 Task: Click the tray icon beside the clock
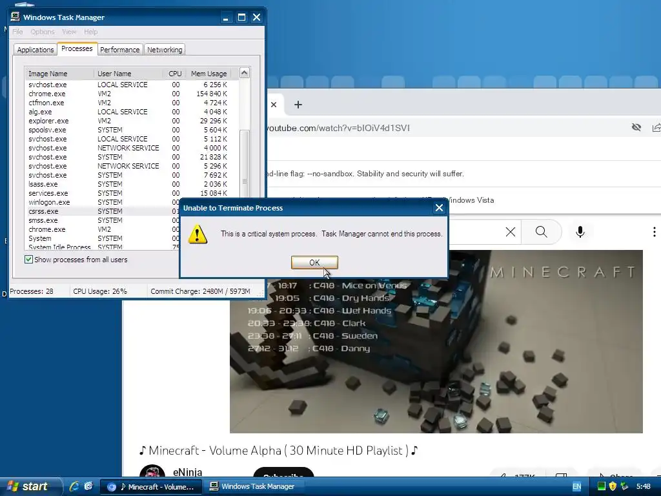pos(624,486)
